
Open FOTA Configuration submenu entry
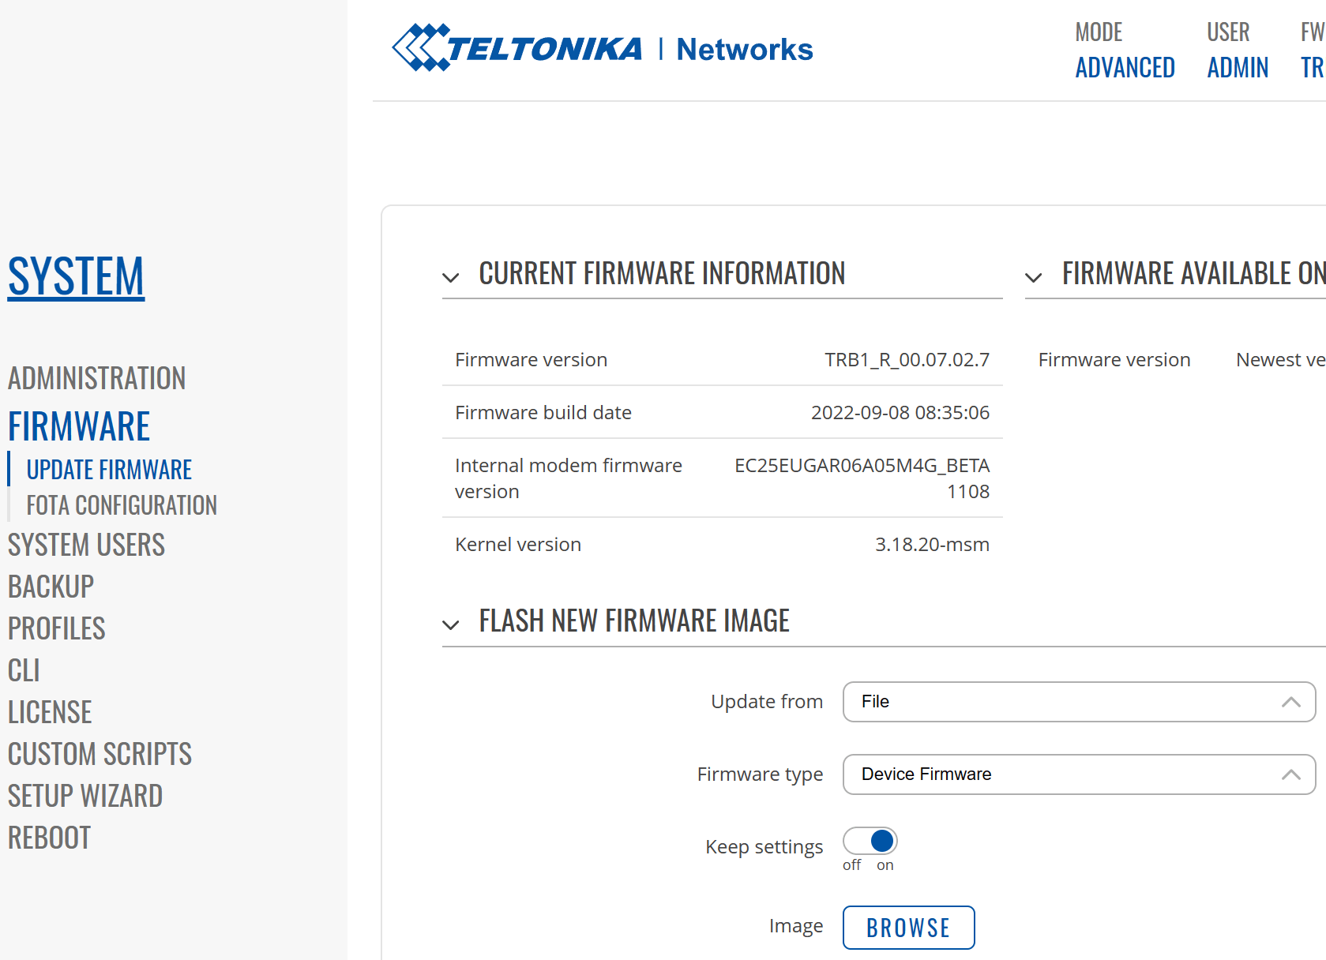coord(122,505)
